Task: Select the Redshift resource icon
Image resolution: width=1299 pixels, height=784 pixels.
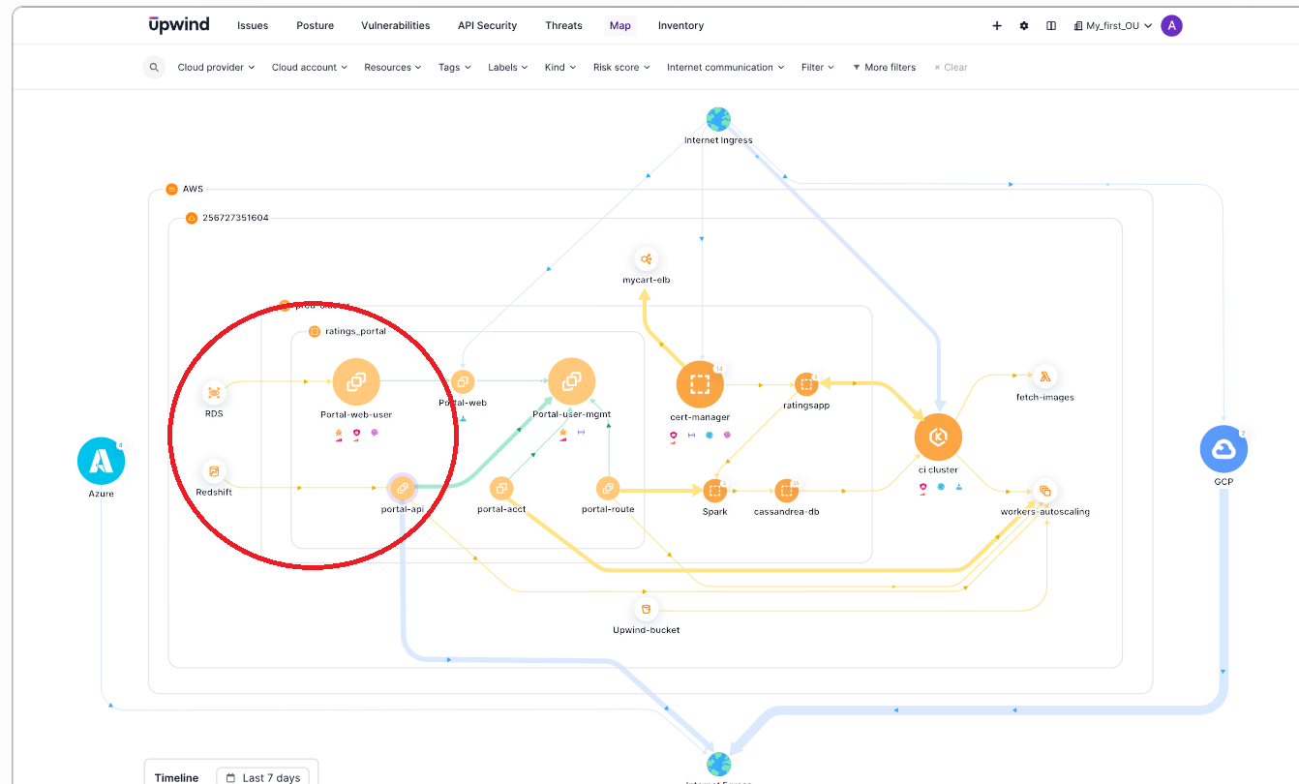Action: (x=214, y=472)
